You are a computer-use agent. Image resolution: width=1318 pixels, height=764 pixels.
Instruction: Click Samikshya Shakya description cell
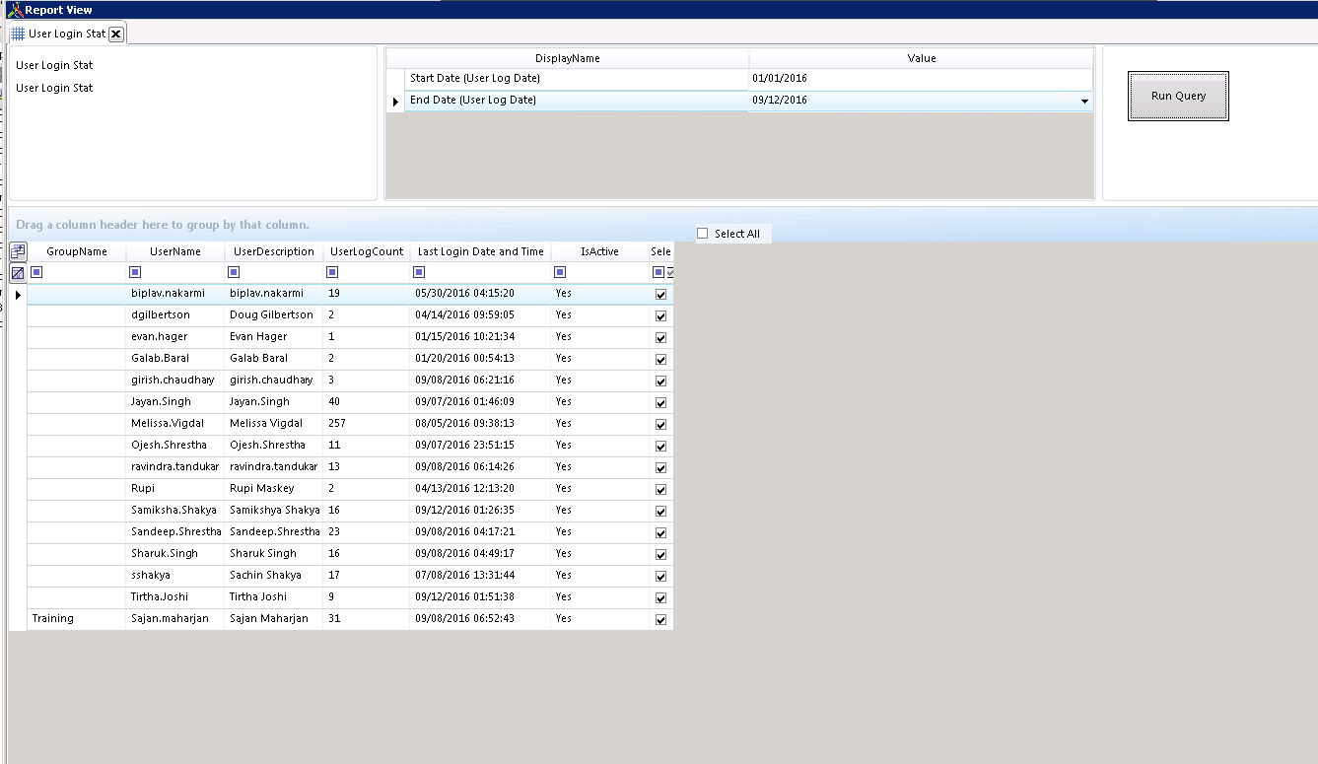click(x=274, y=511)
